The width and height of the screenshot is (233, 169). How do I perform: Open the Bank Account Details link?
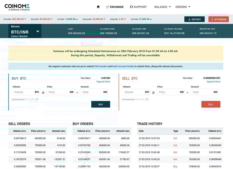123,66
